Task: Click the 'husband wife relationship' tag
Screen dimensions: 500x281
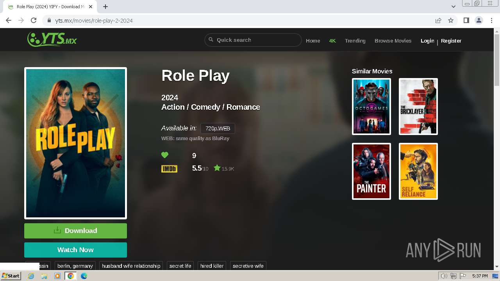Action: tap(131, 266)
